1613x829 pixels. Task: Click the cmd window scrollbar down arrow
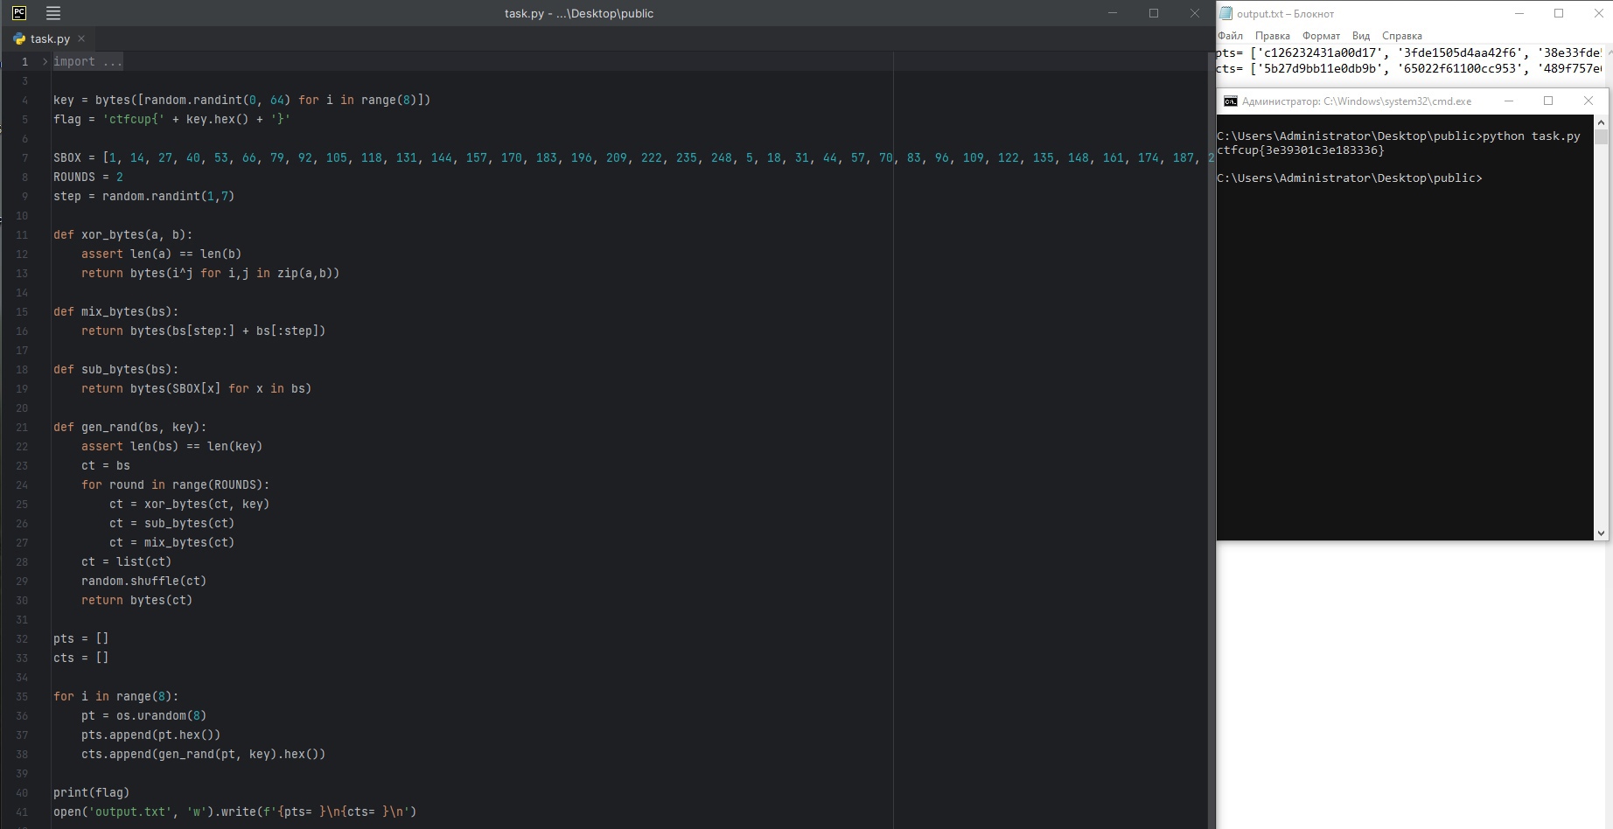click(1601, 533)
